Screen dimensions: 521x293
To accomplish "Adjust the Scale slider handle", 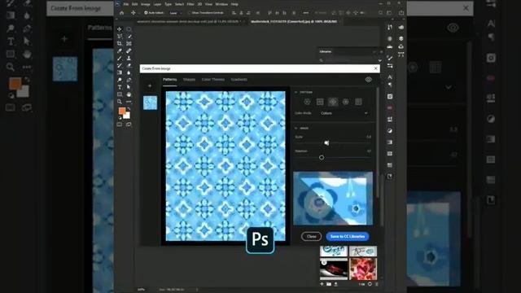I will click(x=326, y=143).
